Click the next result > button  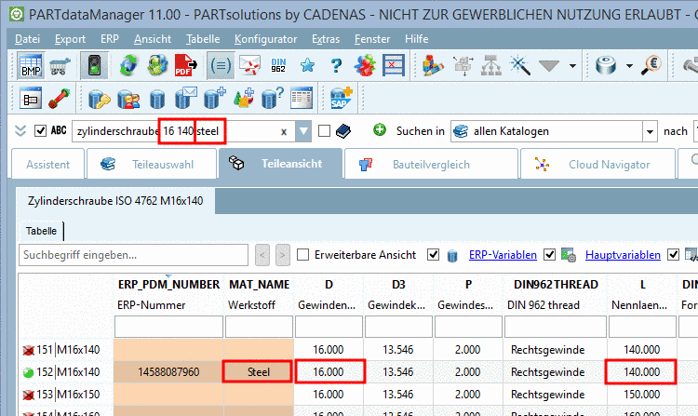pos(282,255)
